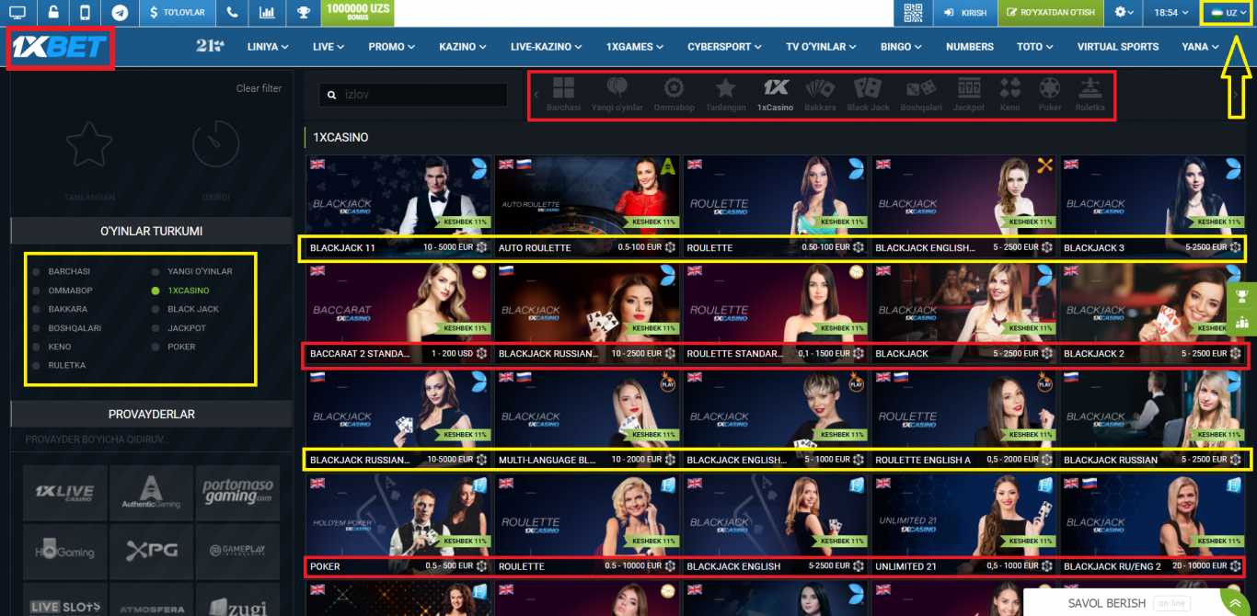
Task: Click the open padlock icon in the top bar
Action: pos(52,13)
